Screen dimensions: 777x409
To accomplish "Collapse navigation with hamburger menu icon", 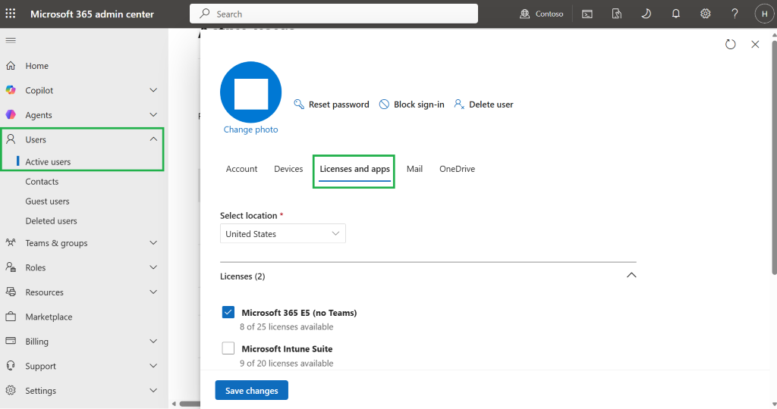I will (11, 41).
